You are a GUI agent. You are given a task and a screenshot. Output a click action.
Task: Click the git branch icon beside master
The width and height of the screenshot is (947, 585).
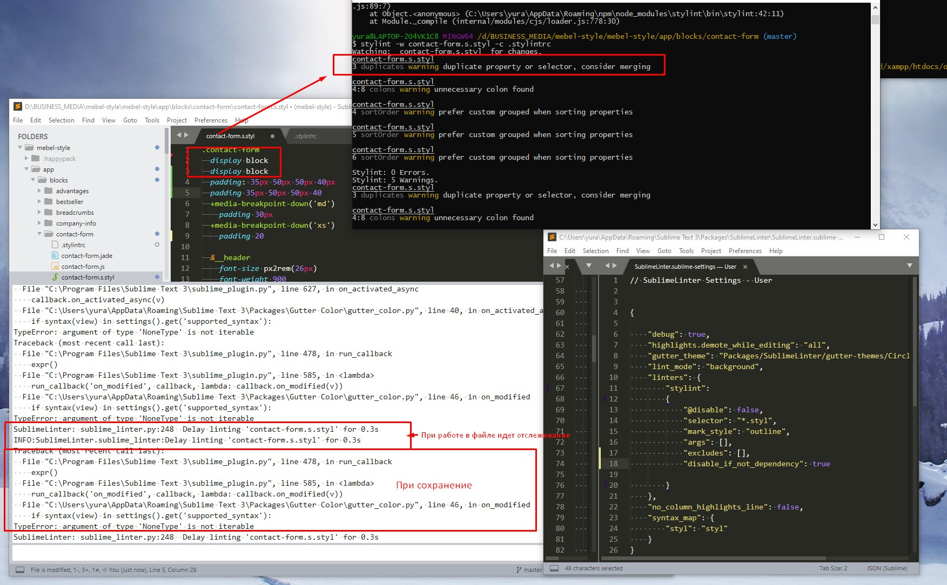tap(519, 569)
